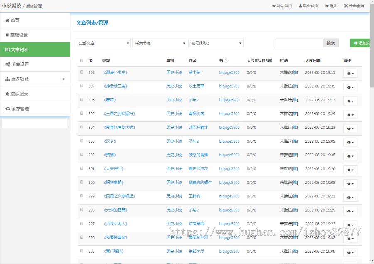Screen dimensions: 374x264
Task: Click the date 2022-06-20 19:29 cell
Action: click(320, 113)
